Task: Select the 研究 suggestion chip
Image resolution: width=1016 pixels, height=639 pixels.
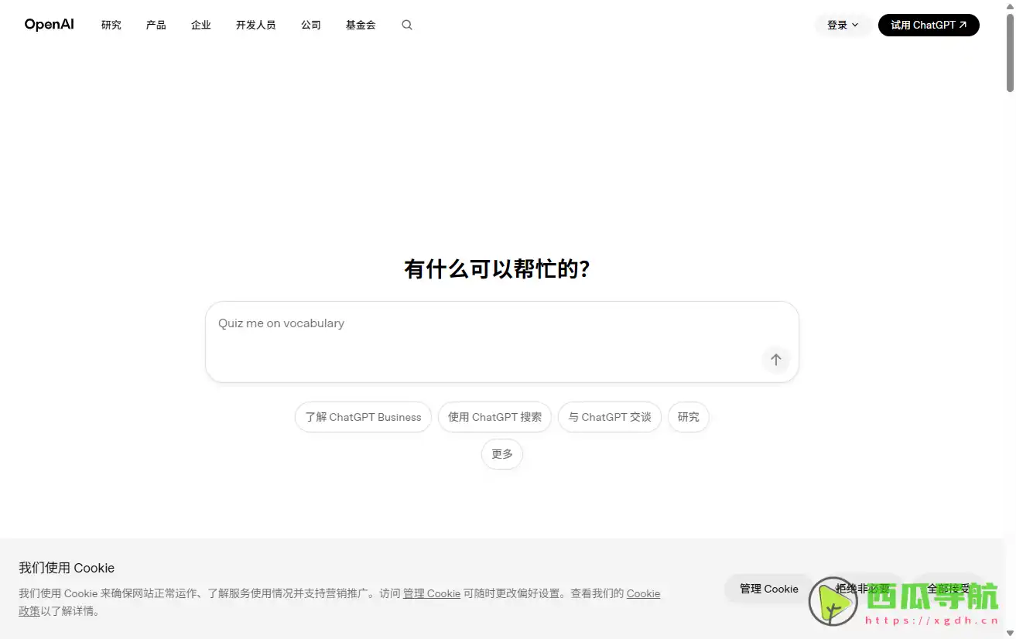Action: pyautogui.click(x=688, y=417)
